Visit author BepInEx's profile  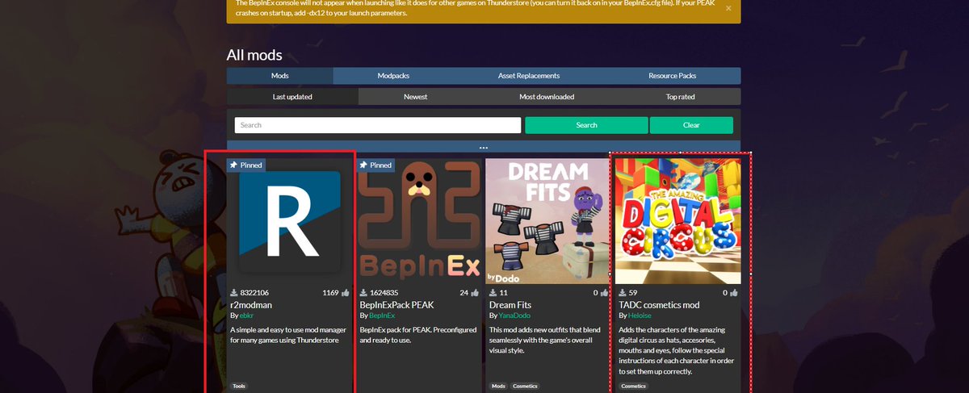pyautogui.click(x=382, y=316)
